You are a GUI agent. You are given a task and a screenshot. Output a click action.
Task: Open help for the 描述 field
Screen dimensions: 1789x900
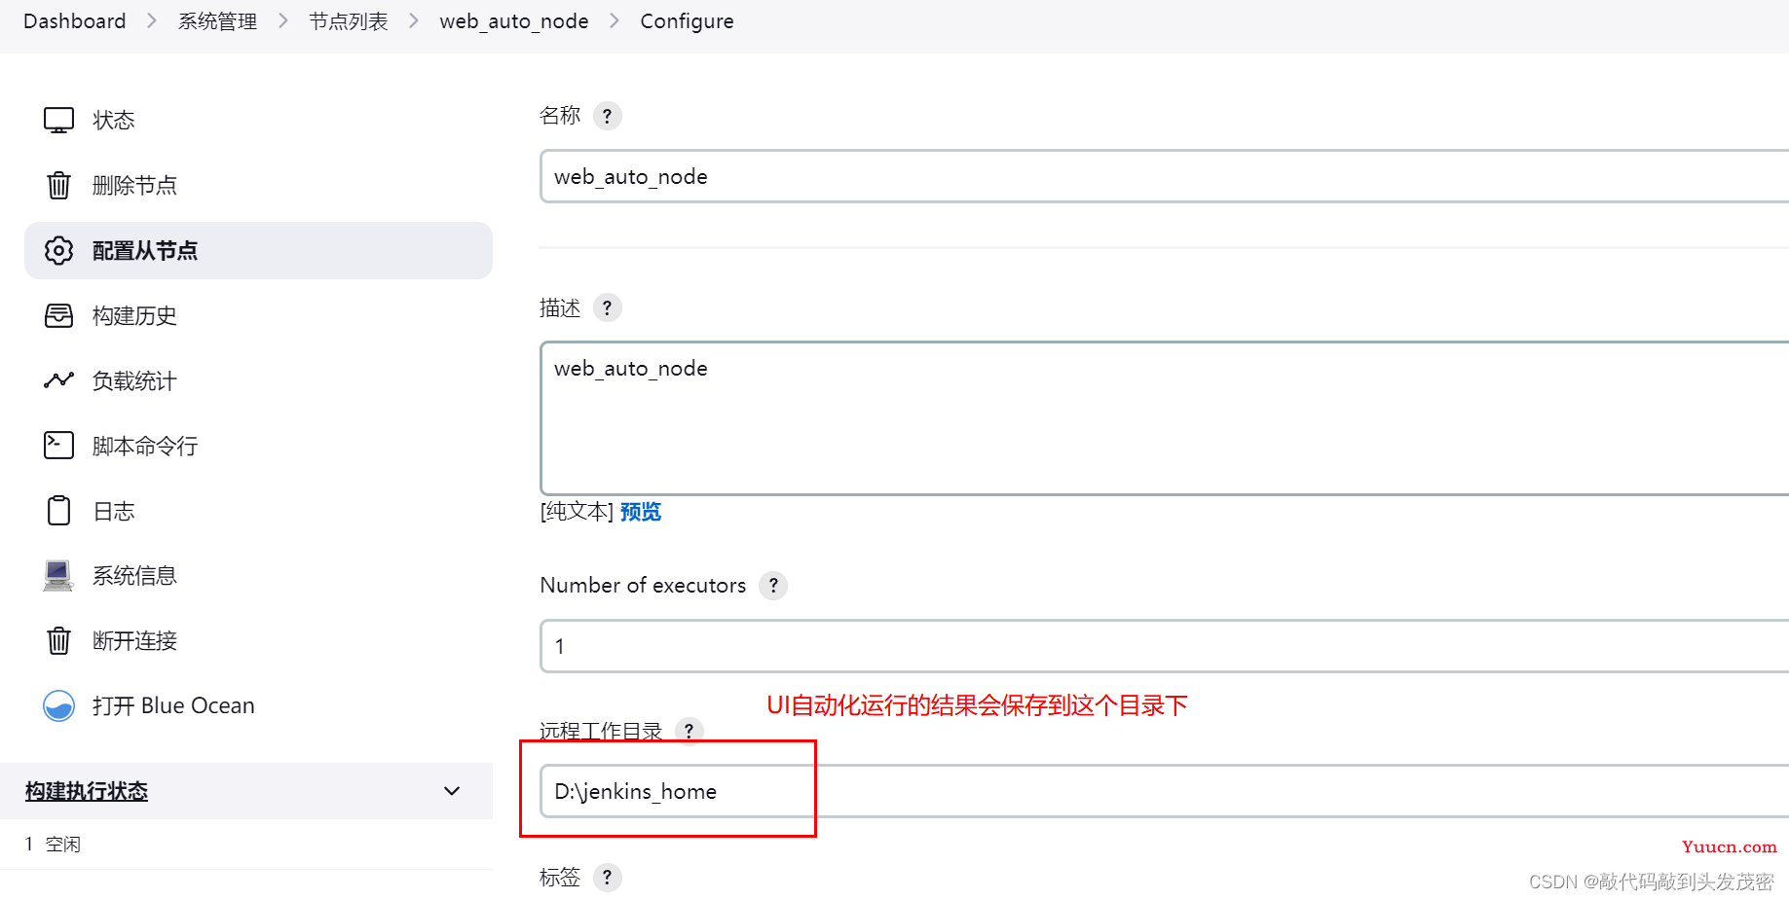[x=607, y=307]
